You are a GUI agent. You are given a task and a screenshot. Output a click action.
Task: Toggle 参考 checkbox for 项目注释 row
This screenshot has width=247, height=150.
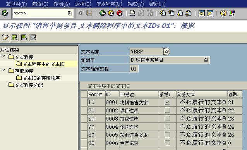coord(167,110)
